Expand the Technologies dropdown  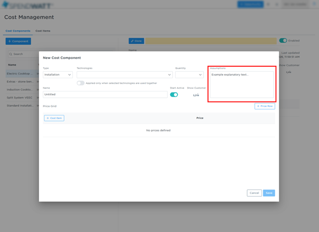pyautogui.click(x=124, y=75)
